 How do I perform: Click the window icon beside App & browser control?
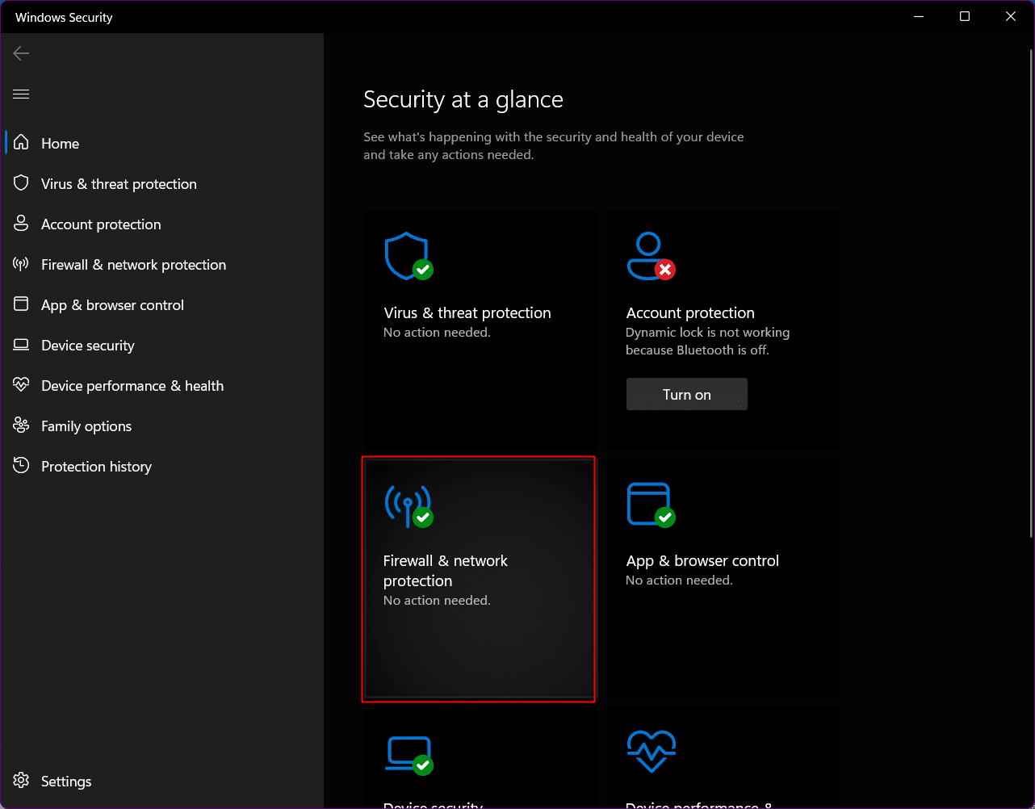point(22,304)
